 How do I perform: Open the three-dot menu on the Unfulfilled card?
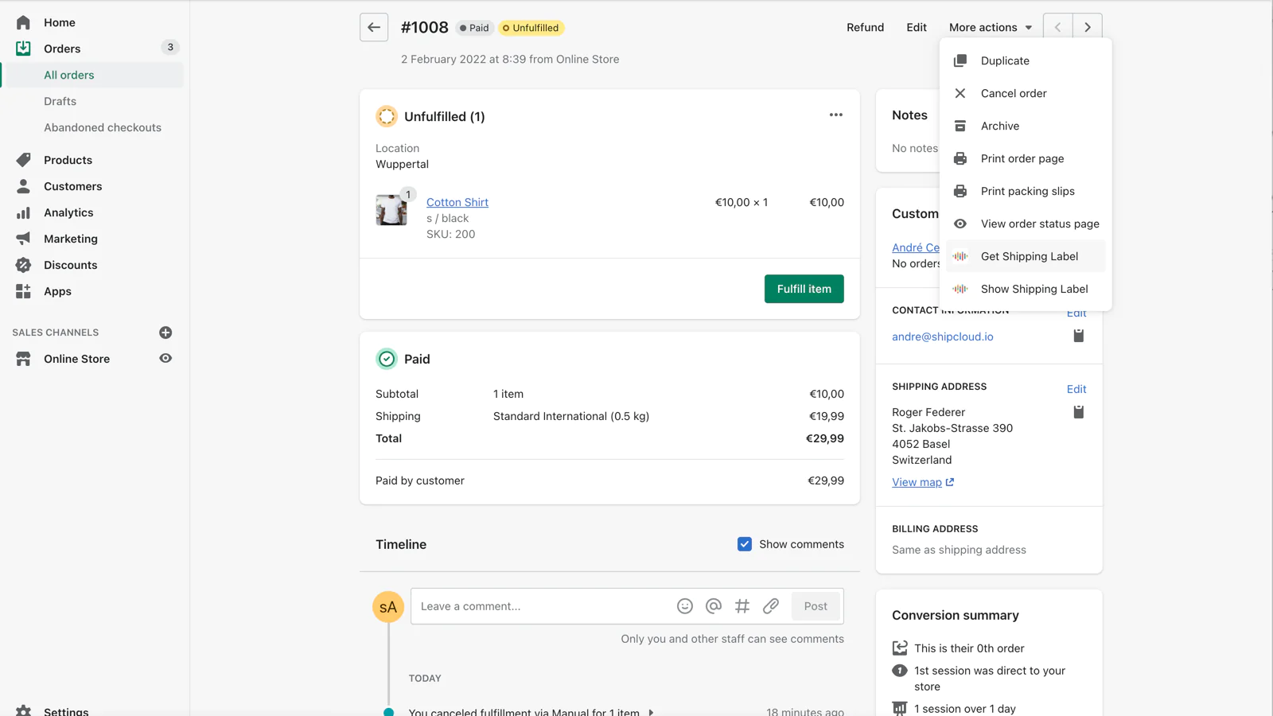click(x=835, y=115)
